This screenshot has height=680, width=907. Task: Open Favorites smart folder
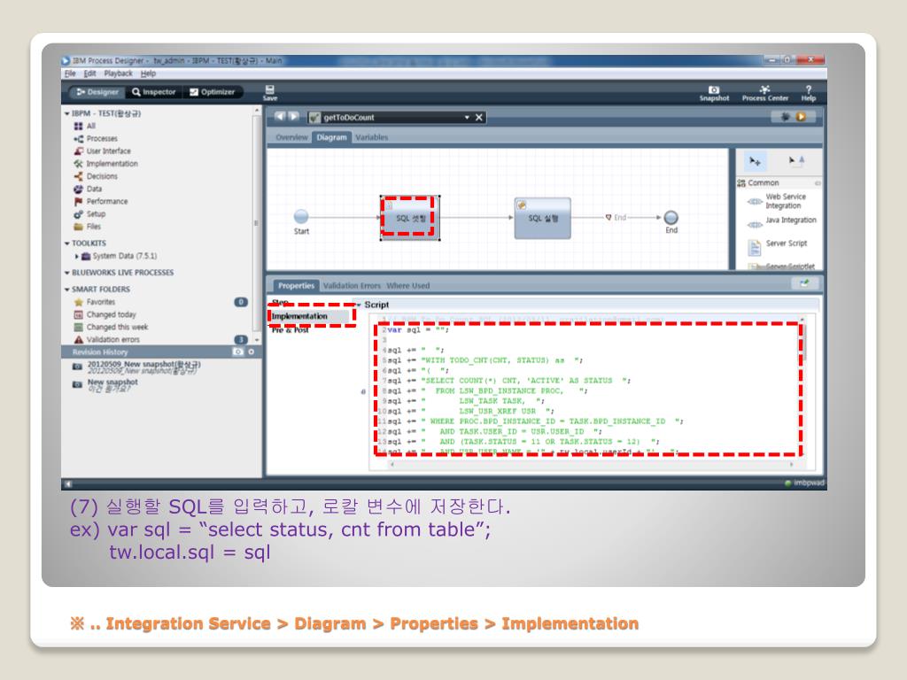coord(94,302)
